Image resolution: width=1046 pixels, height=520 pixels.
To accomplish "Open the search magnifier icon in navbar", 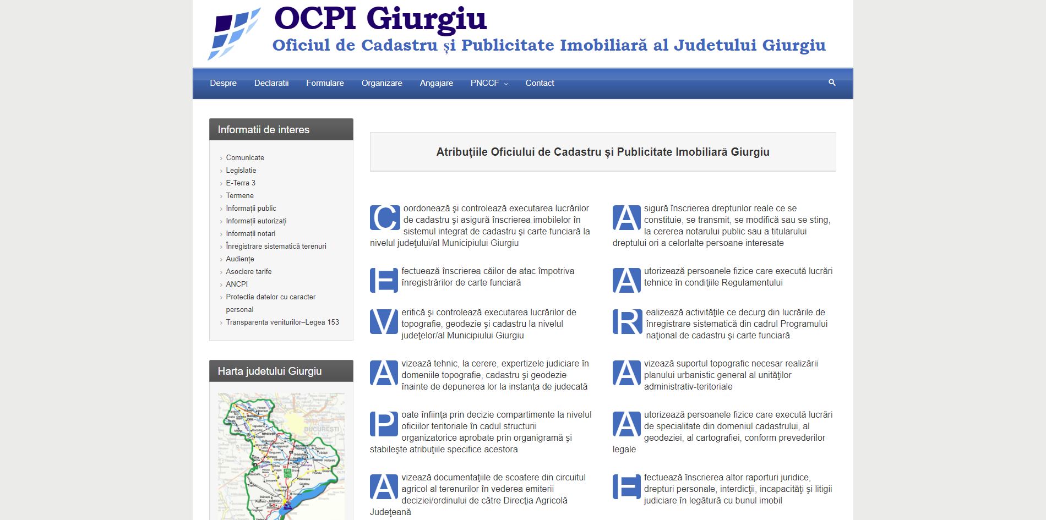I will [x=832, y=83].
